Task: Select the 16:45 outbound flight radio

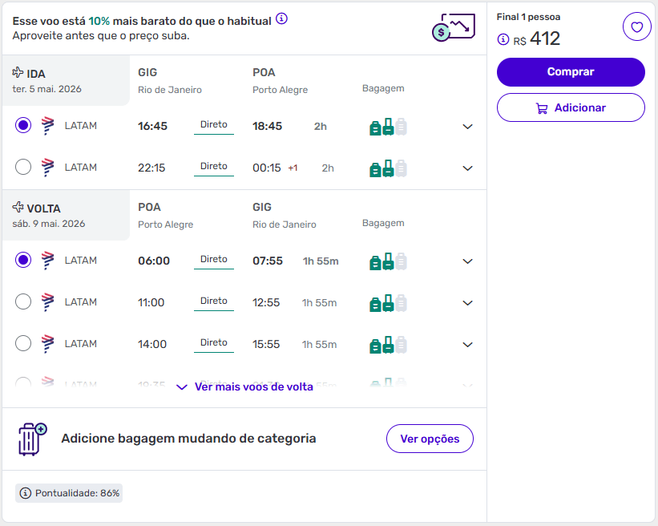Action: coord(23,126)
